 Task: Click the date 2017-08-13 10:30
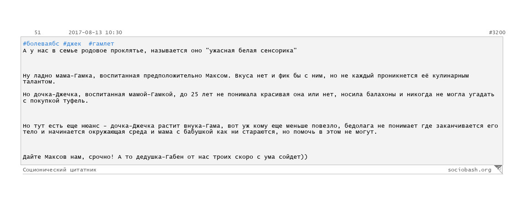click(x=96, y=32)
